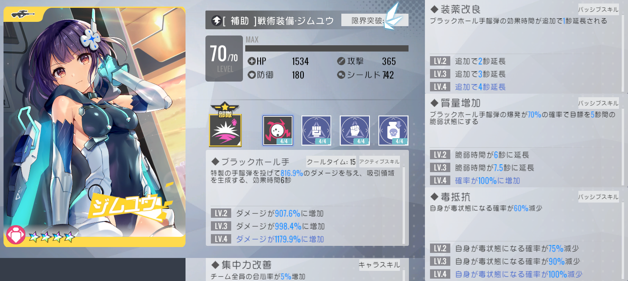
Task: Select the poison bottle skill icon
Action: 393,130
